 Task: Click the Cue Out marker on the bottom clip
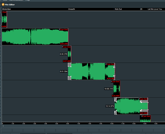tap(146, 116)
